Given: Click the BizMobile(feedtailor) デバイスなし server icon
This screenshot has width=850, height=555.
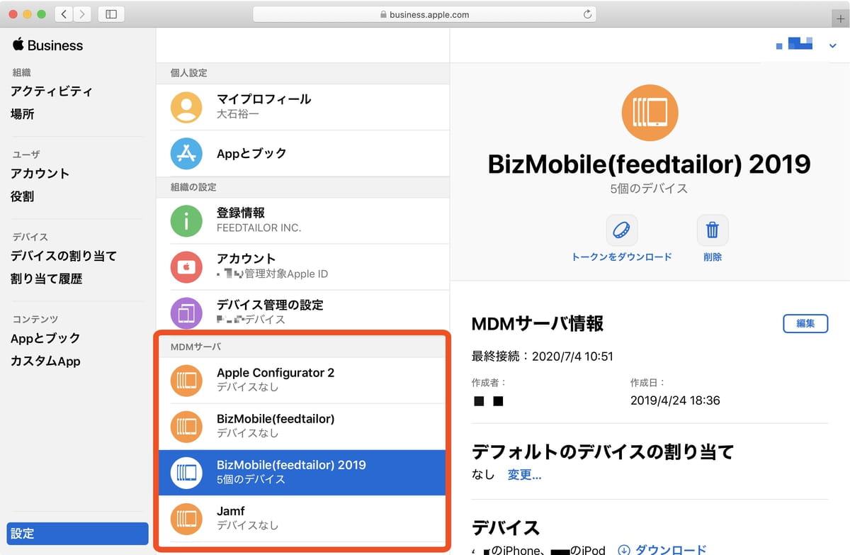Looking at the screenshot, I should coord(186,427).
